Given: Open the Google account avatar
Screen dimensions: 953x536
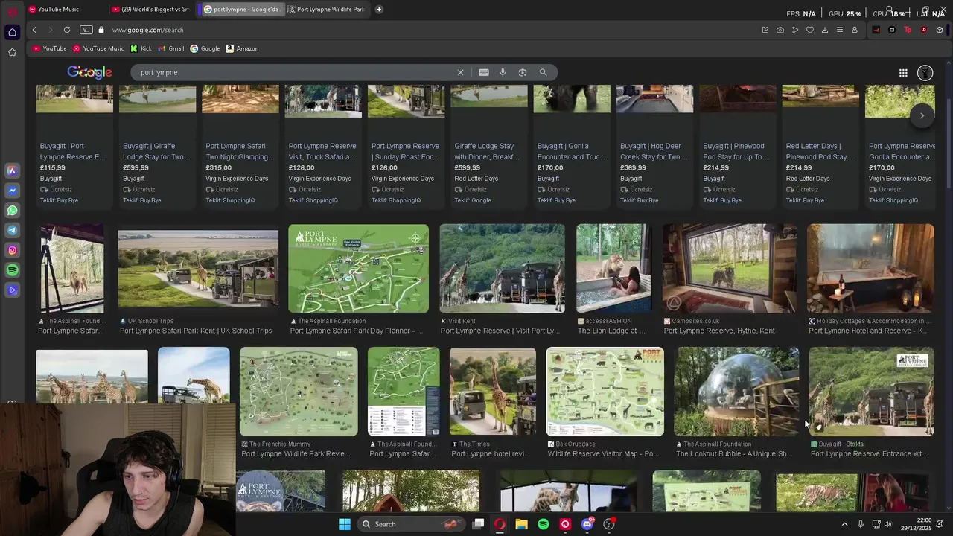Looking at the screenshot, I should (x=925, y=72).
